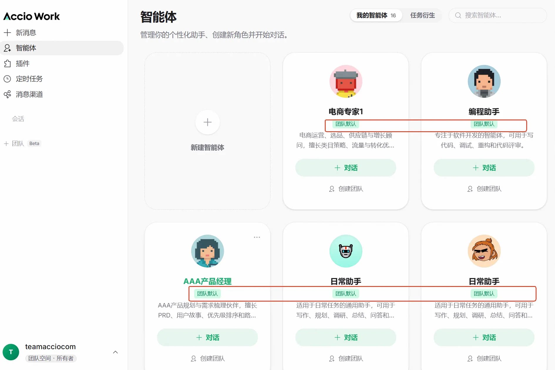Click the 消息渠道 channels icon
Viewport: 555px width, 370px height.
coord(7,94)
